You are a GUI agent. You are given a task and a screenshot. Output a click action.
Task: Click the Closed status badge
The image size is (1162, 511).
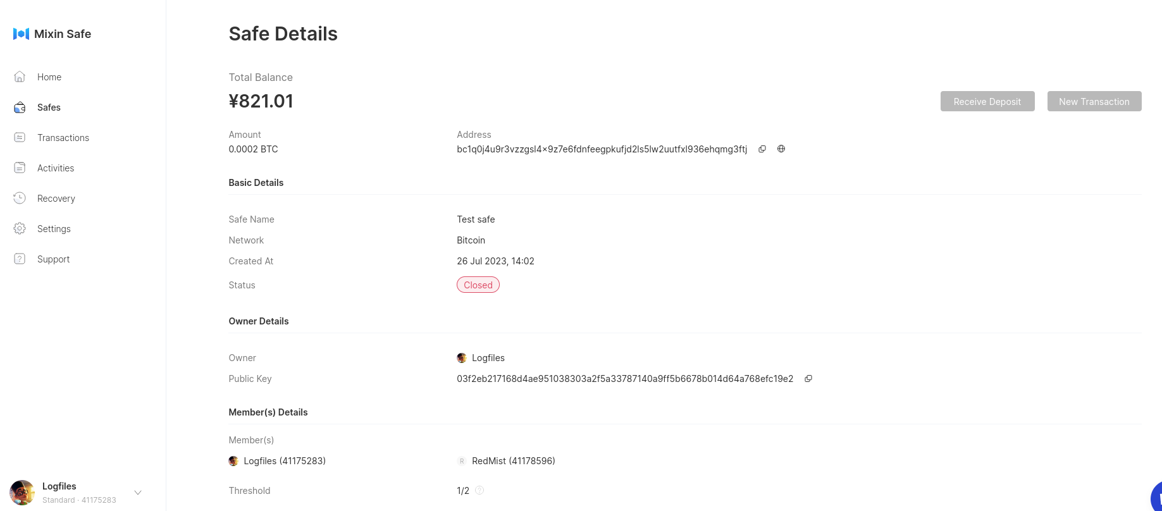tap(478, 285)
